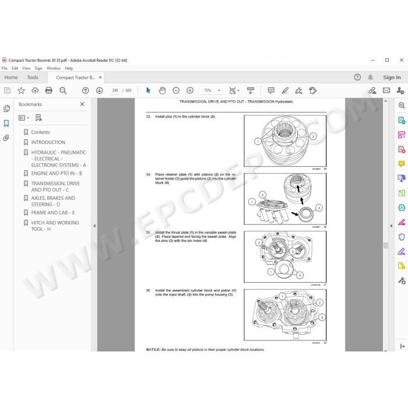
Task: Open FRAME AND CAB - E bookmark
Action: point(53,213)
